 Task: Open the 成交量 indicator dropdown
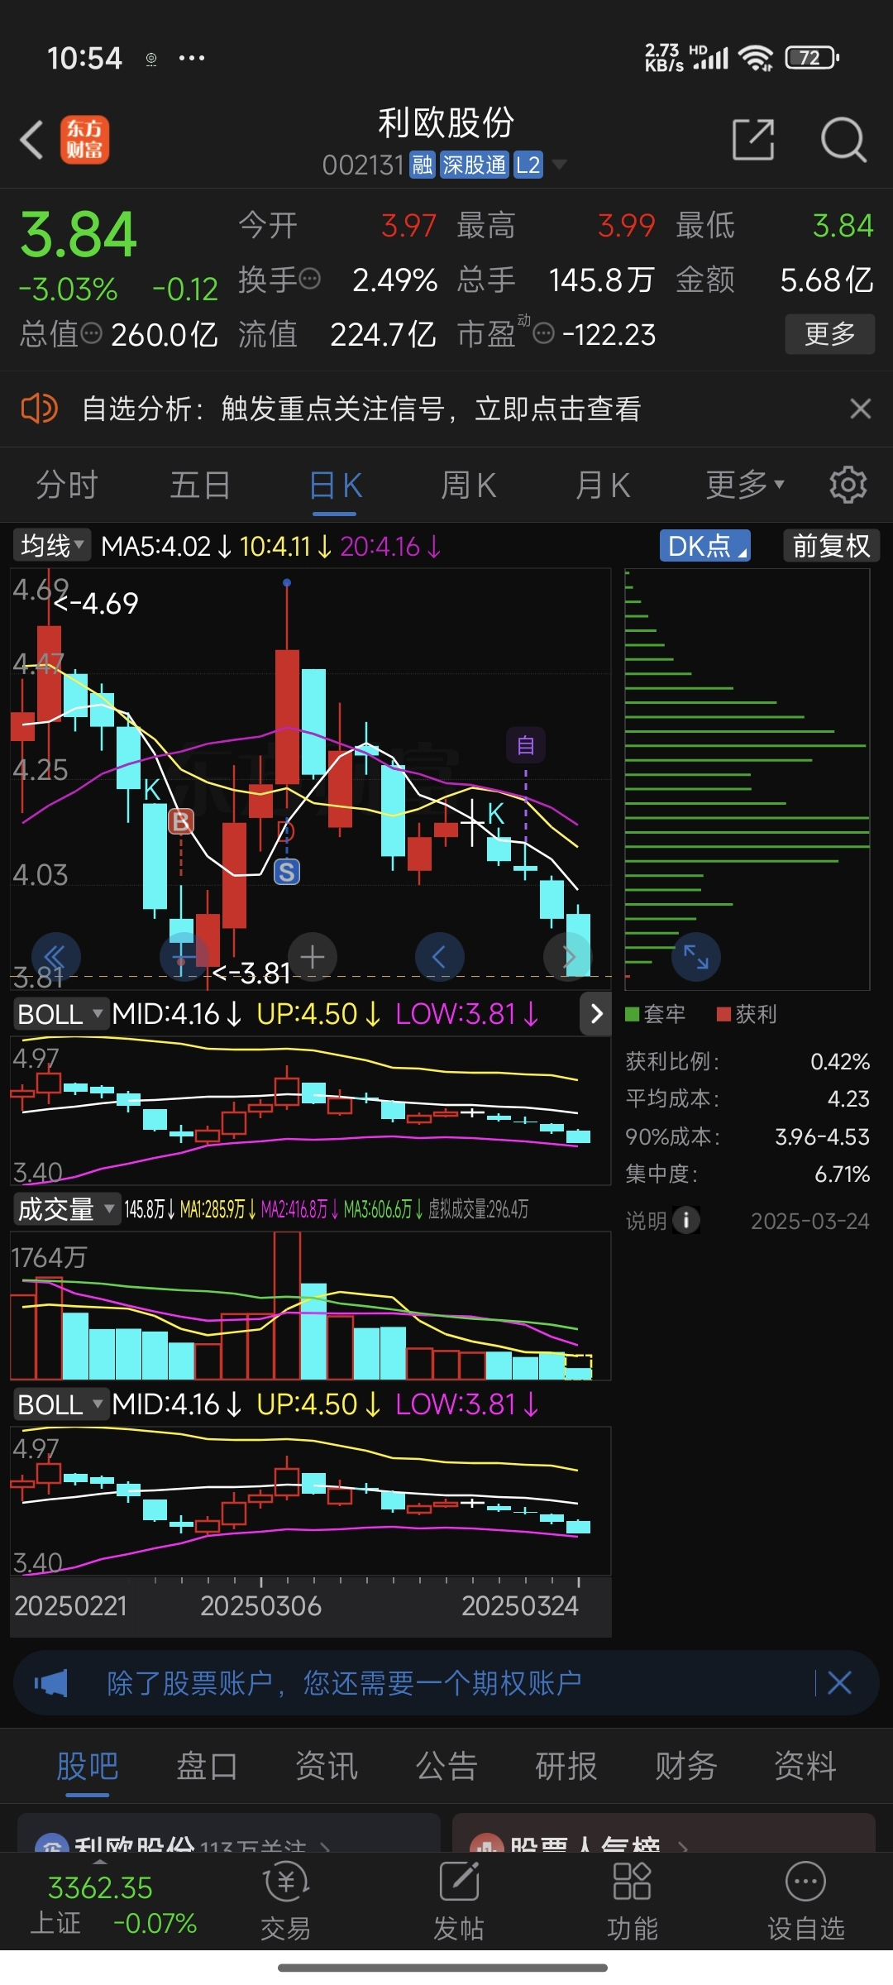click(x=66, y=1209)
